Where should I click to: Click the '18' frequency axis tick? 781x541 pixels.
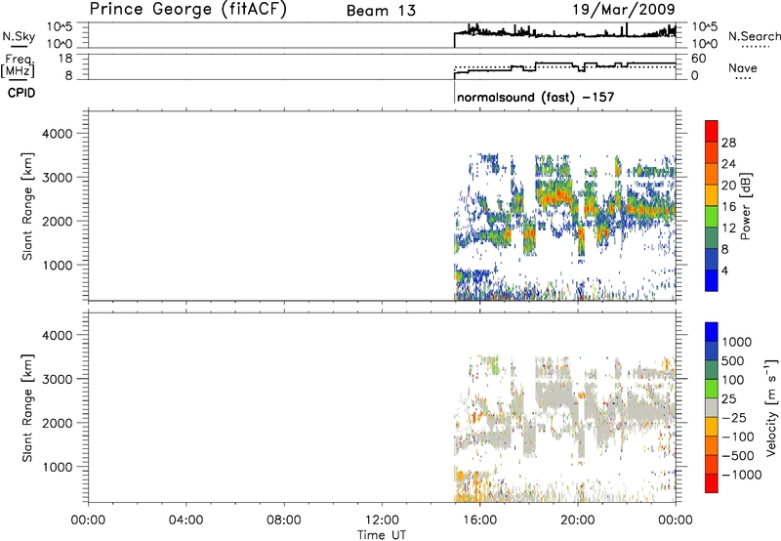(x=65, y=59)
